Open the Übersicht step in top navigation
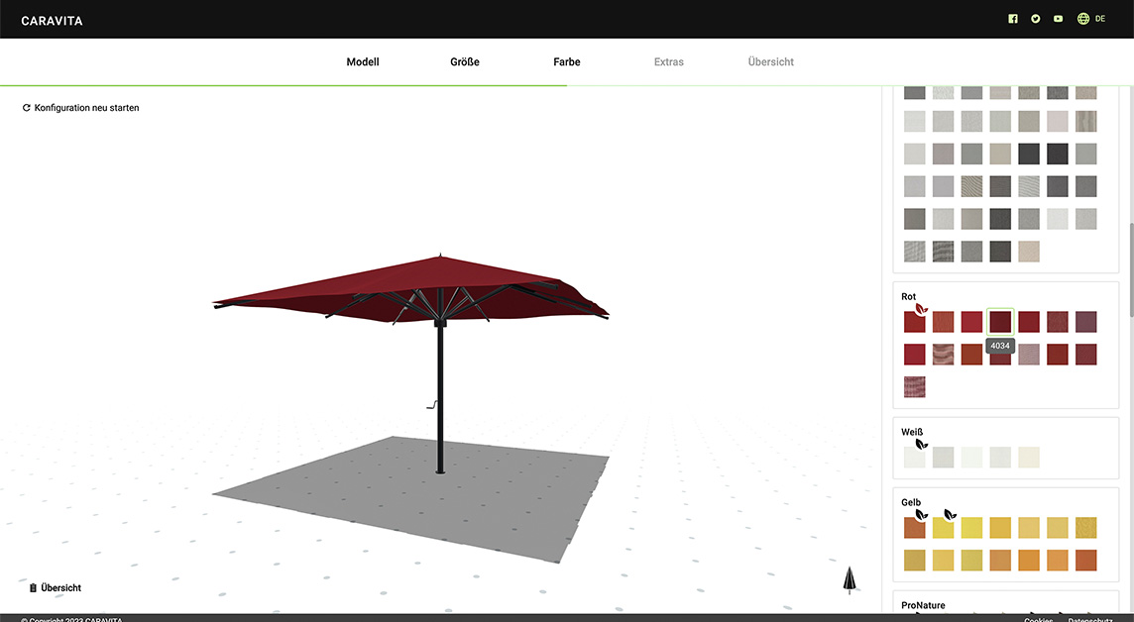The width and height of the screenshot is (1134, 622). pos(771,62)
